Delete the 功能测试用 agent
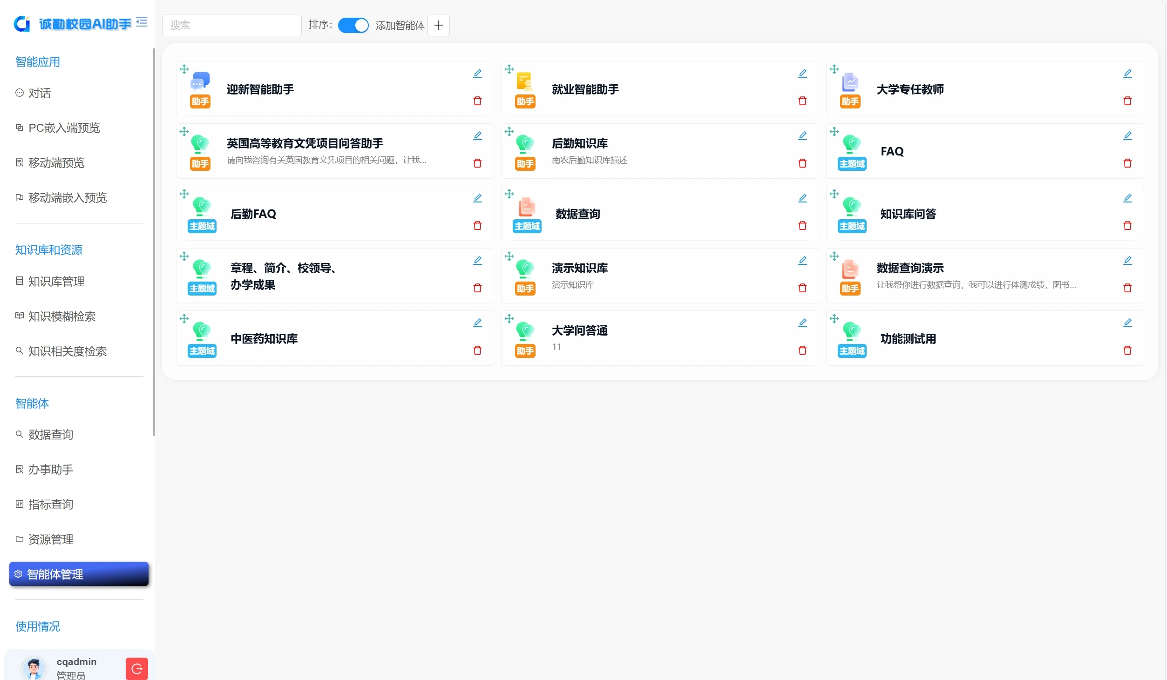This screenshot has height=680, width=1167. 1127,350
